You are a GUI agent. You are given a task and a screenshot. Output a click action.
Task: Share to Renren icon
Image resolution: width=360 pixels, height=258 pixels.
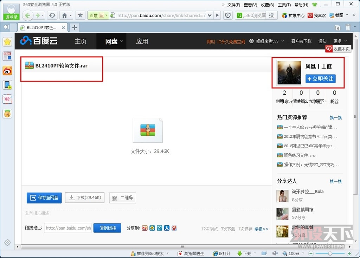coord(167,228)
